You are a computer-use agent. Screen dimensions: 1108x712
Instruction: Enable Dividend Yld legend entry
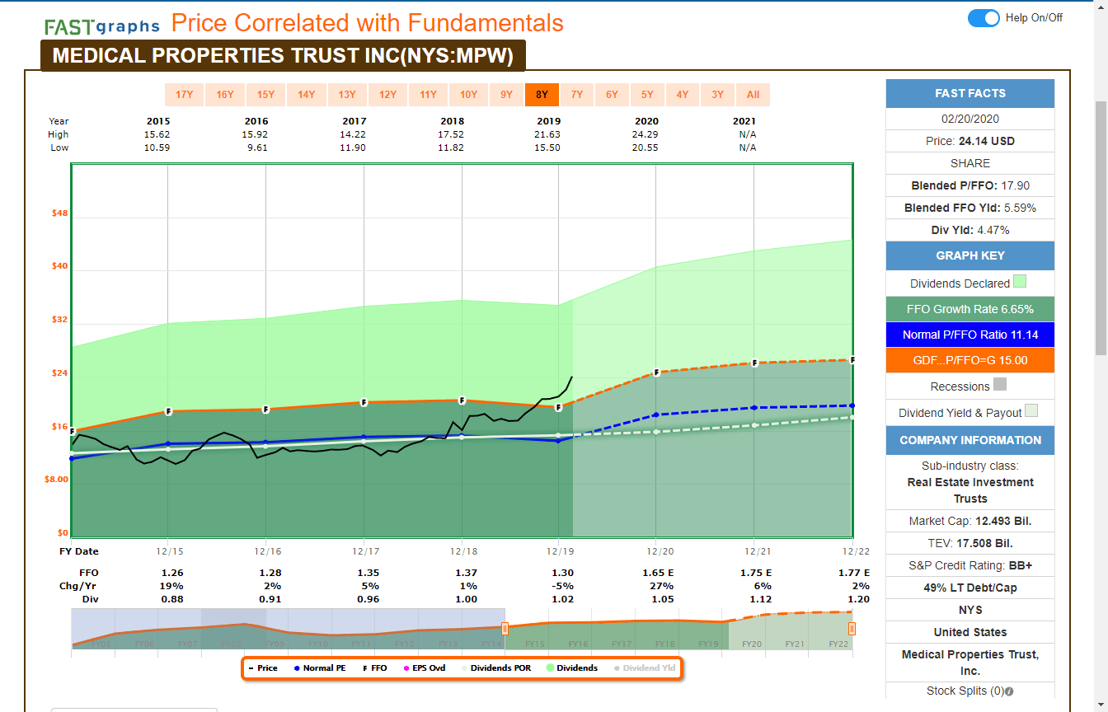tap(646, 668)
